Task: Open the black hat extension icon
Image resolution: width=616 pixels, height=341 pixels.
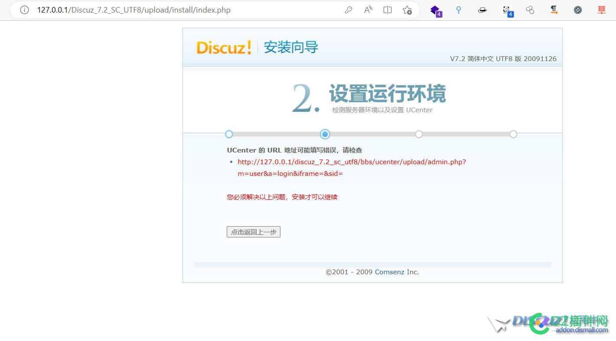Action: [x=482, y=10]
